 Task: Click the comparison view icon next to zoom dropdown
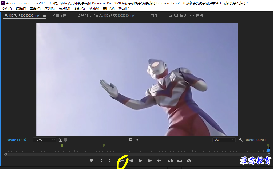[61, 140]
